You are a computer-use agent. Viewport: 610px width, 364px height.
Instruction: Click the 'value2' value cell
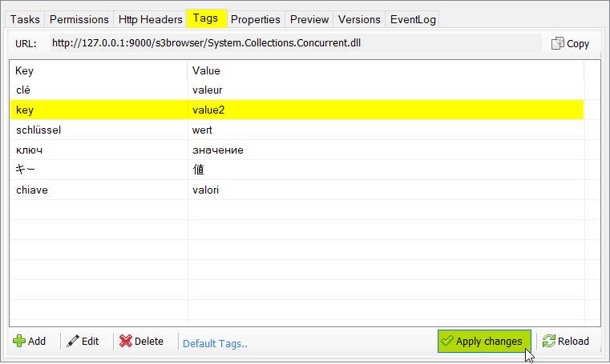click(386, 110)
